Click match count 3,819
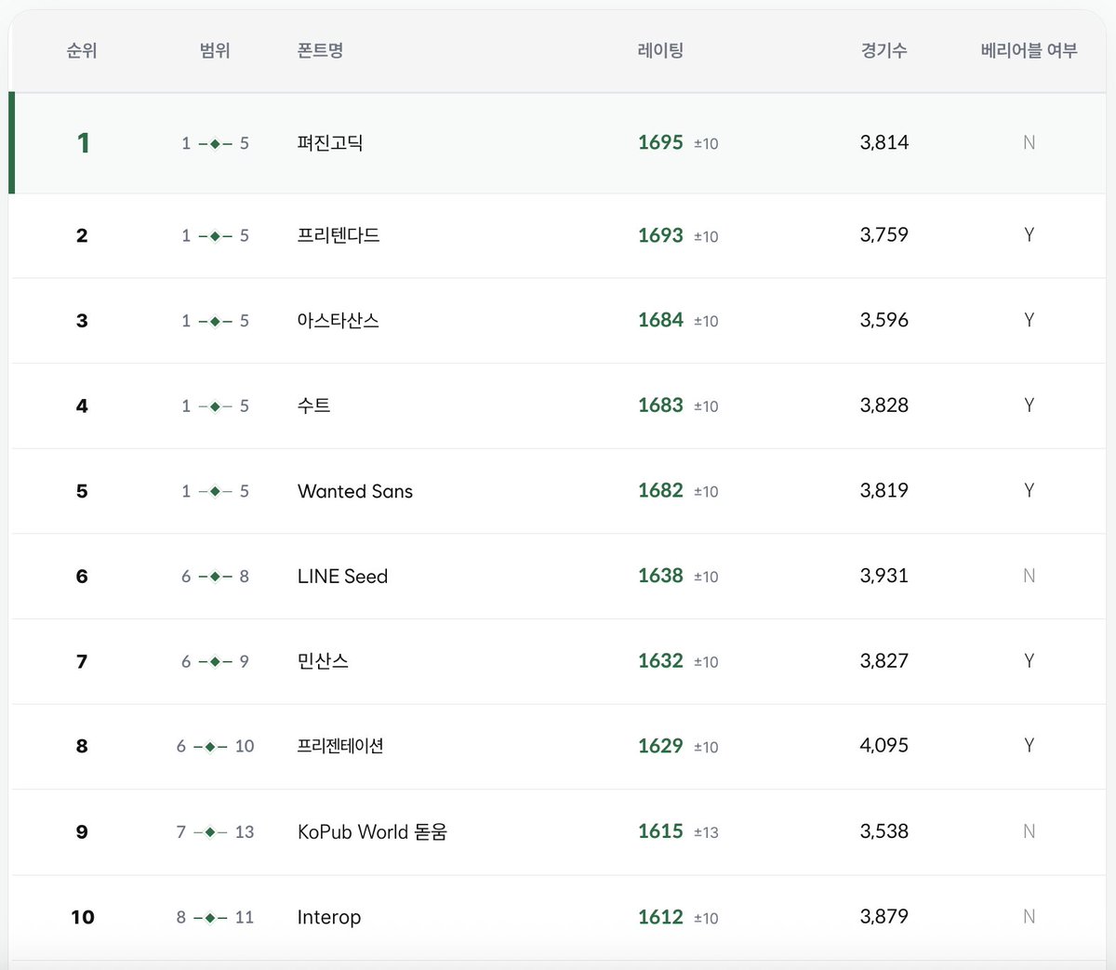 pyautogui.click(x=884, y=490)
